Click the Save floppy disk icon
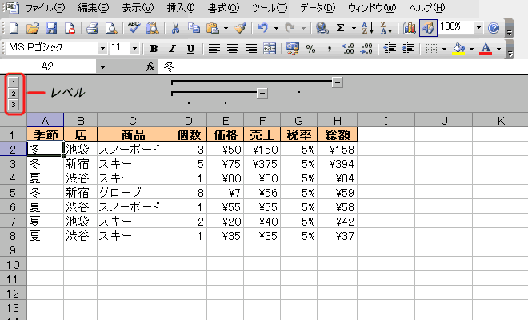This screenshot has height=320, width=528. tap(51, 28)
